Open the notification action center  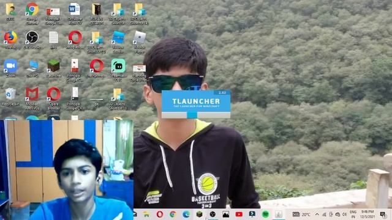click(x=383, y=215)
